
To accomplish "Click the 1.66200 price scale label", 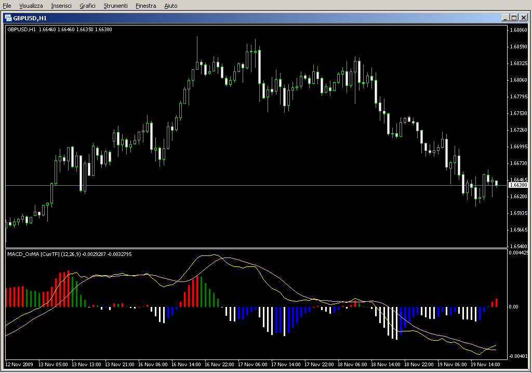I will coord(519,196).
